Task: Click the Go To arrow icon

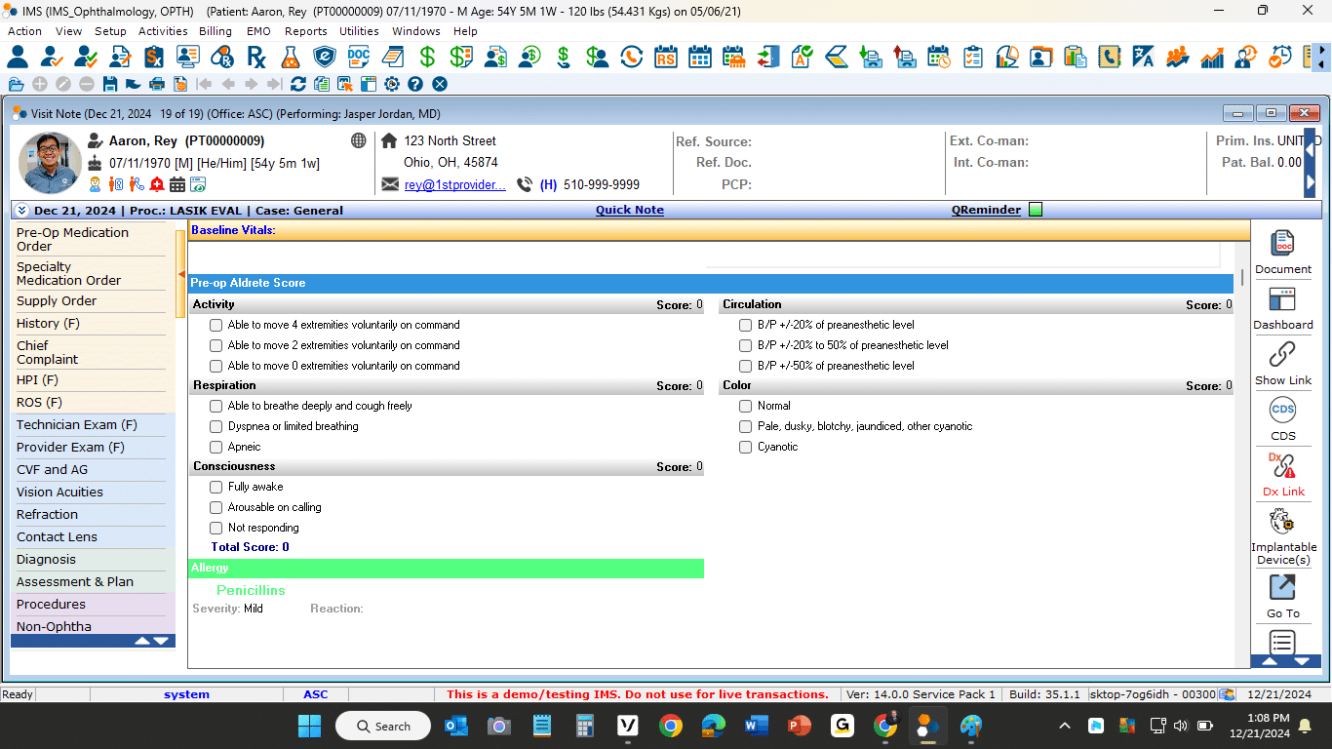Action: click(x=1282, y=587)
